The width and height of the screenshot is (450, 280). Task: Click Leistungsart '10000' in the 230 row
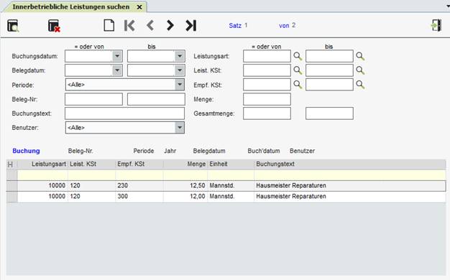(x=42, y=186)
